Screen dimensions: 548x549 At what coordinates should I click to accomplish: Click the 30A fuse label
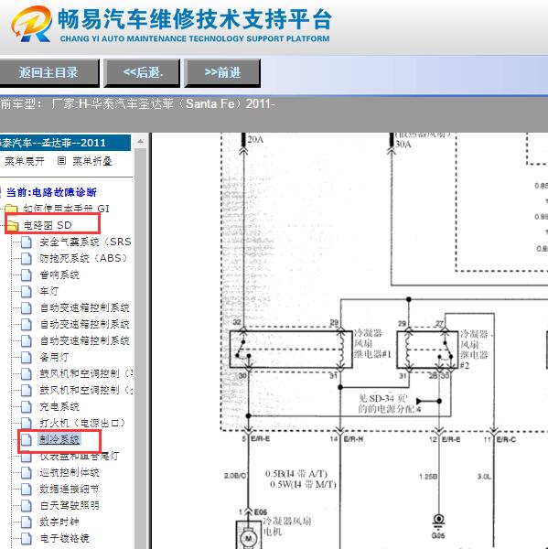pyautogui.click(x=403, y=144)
